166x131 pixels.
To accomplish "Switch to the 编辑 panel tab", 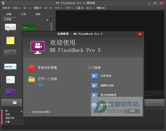I will click(38, 14).
